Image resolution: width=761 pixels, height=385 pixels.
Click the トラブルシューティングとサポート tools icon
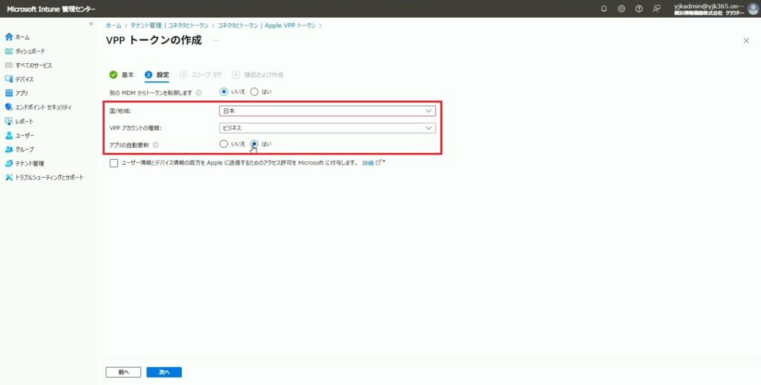click(9, 178)
